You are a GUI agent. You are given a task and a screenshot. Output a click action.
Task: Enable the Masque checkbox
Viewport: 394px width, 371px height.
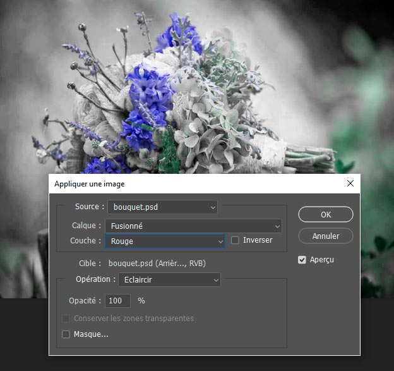(x=66, y=334)
